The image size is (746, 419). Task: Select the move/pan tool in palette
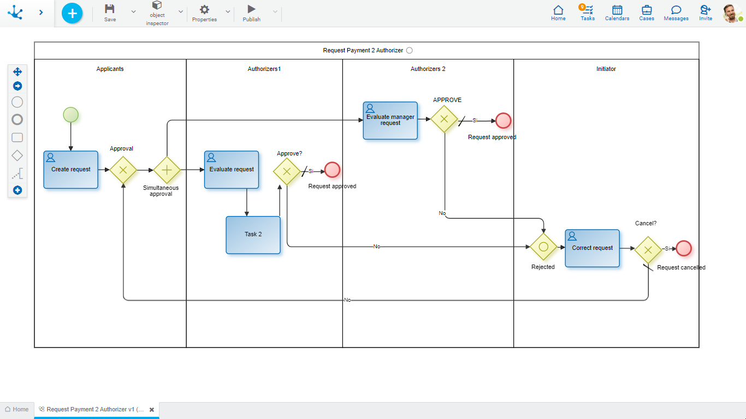17,71
